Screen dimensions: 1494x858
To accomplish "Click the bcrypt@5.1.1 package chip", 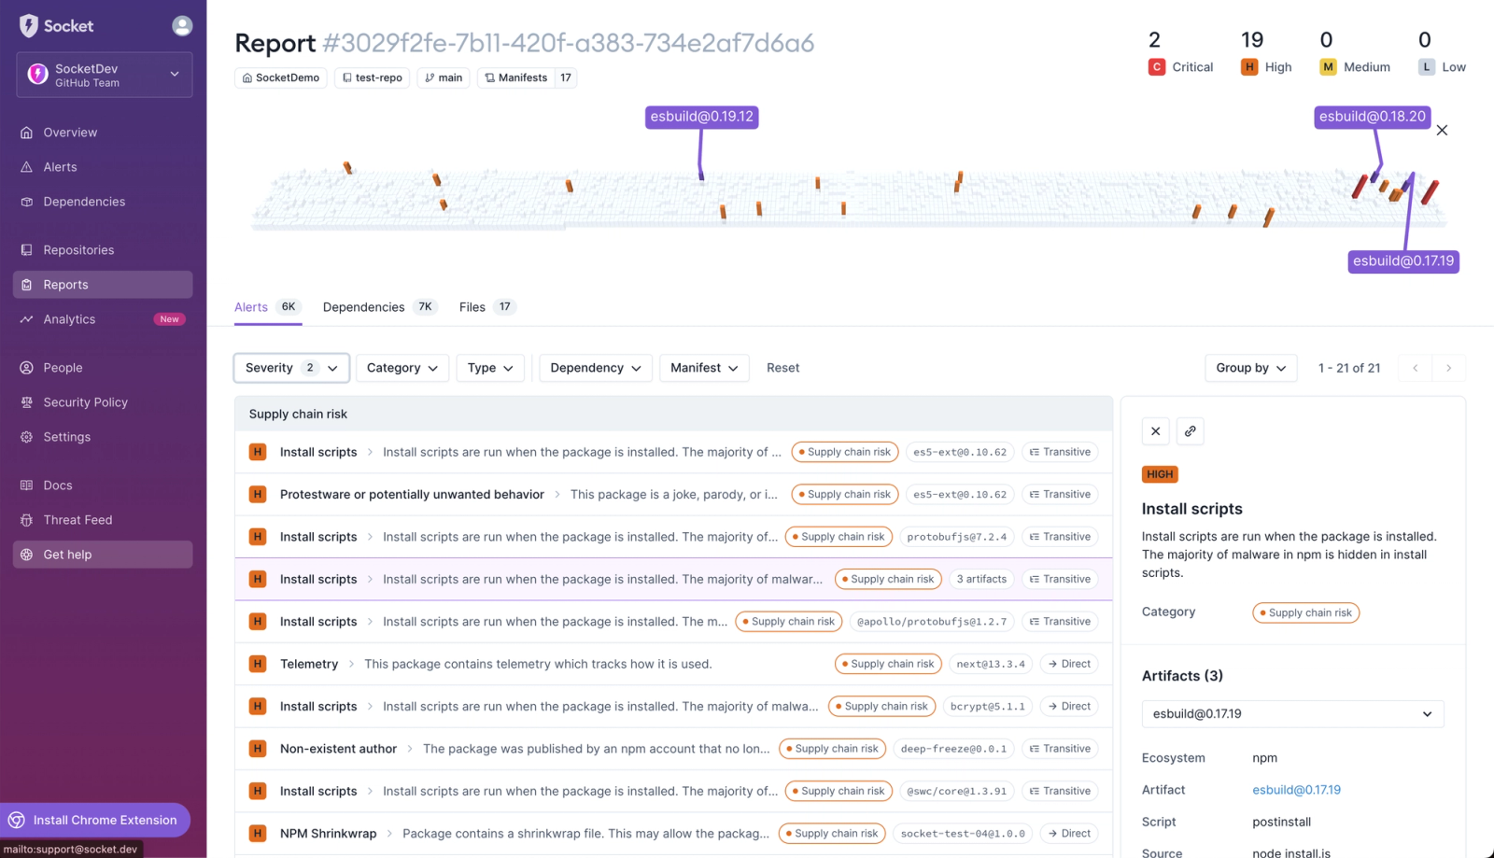I will (987, 707).
